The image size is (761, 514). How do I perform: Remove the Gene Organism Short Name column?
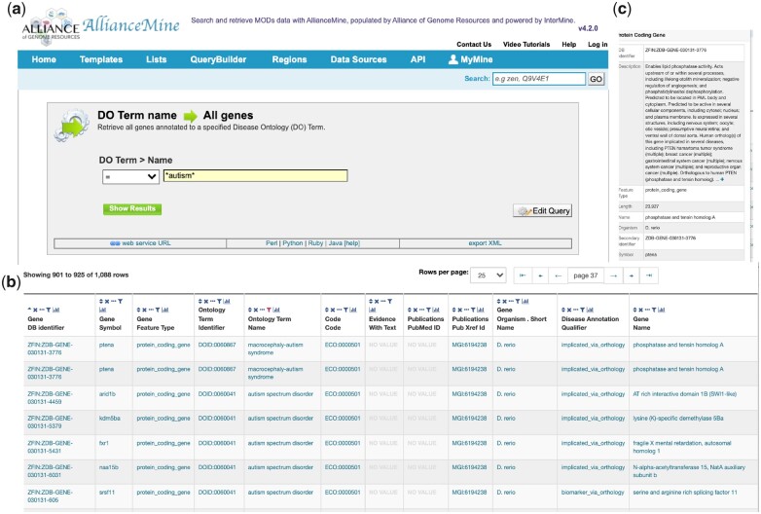click(505, 302)
